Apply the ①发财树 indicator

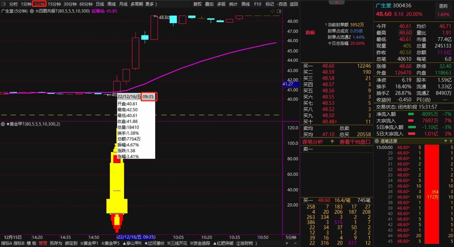pos(245,243)
